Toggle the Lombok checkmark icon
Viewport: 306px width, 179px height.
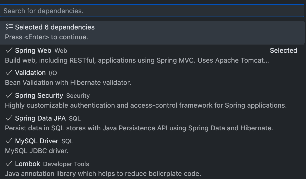coord(9,164)
